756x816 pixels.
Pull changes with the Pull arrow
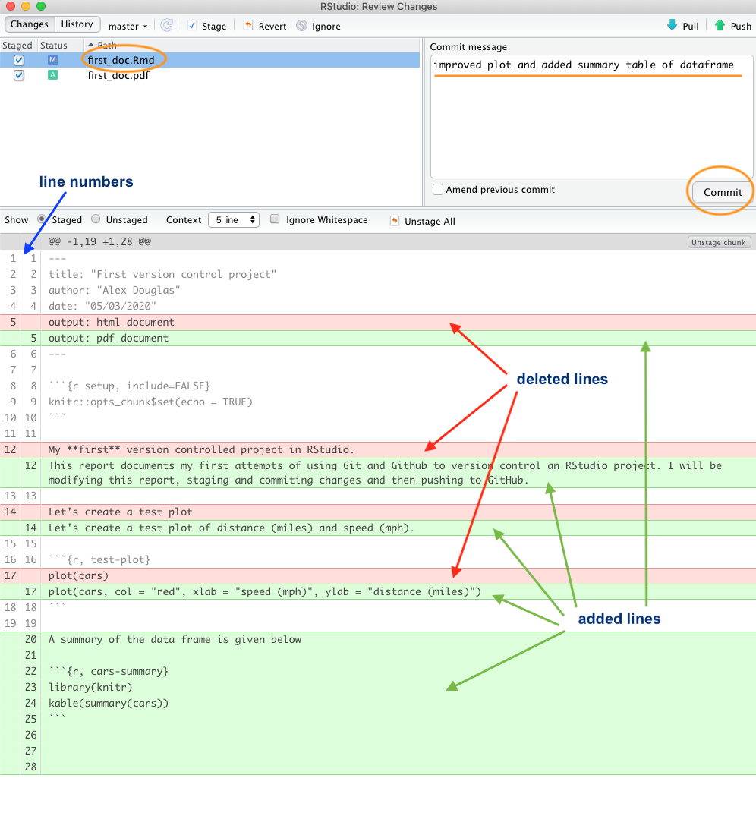click(672, 26)
